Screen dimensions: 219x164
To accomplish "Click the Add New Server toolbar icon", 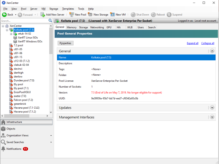I will click(x=43, y=15).
